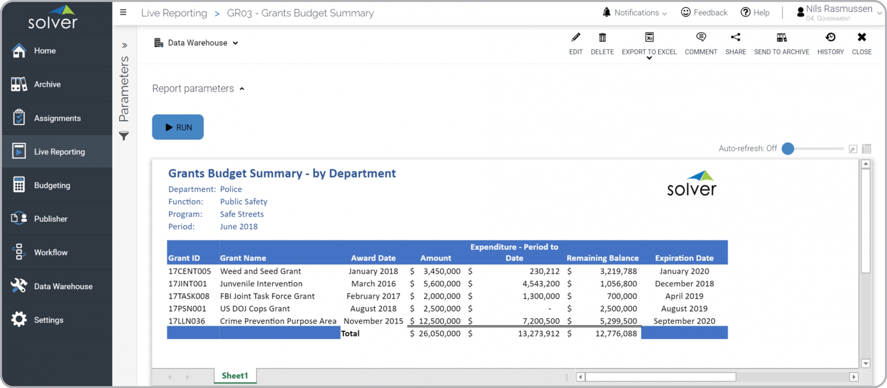
Task: Click the Delete trash icon
Action: (602, 37)
